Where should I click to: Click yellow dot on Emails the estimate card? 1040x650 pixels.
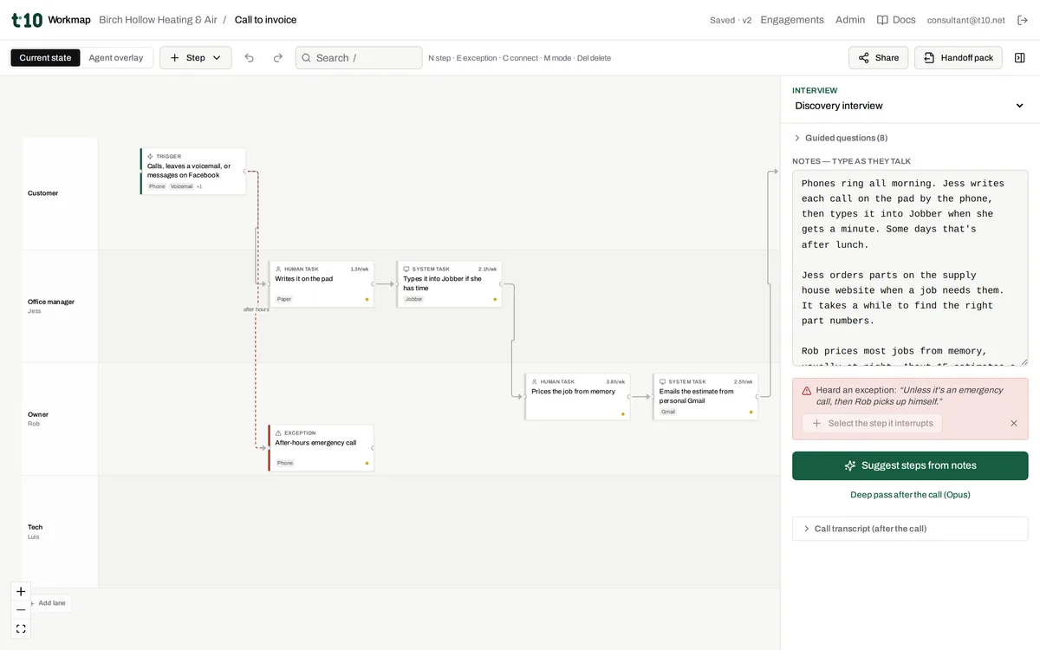click(x=751, y=412)
